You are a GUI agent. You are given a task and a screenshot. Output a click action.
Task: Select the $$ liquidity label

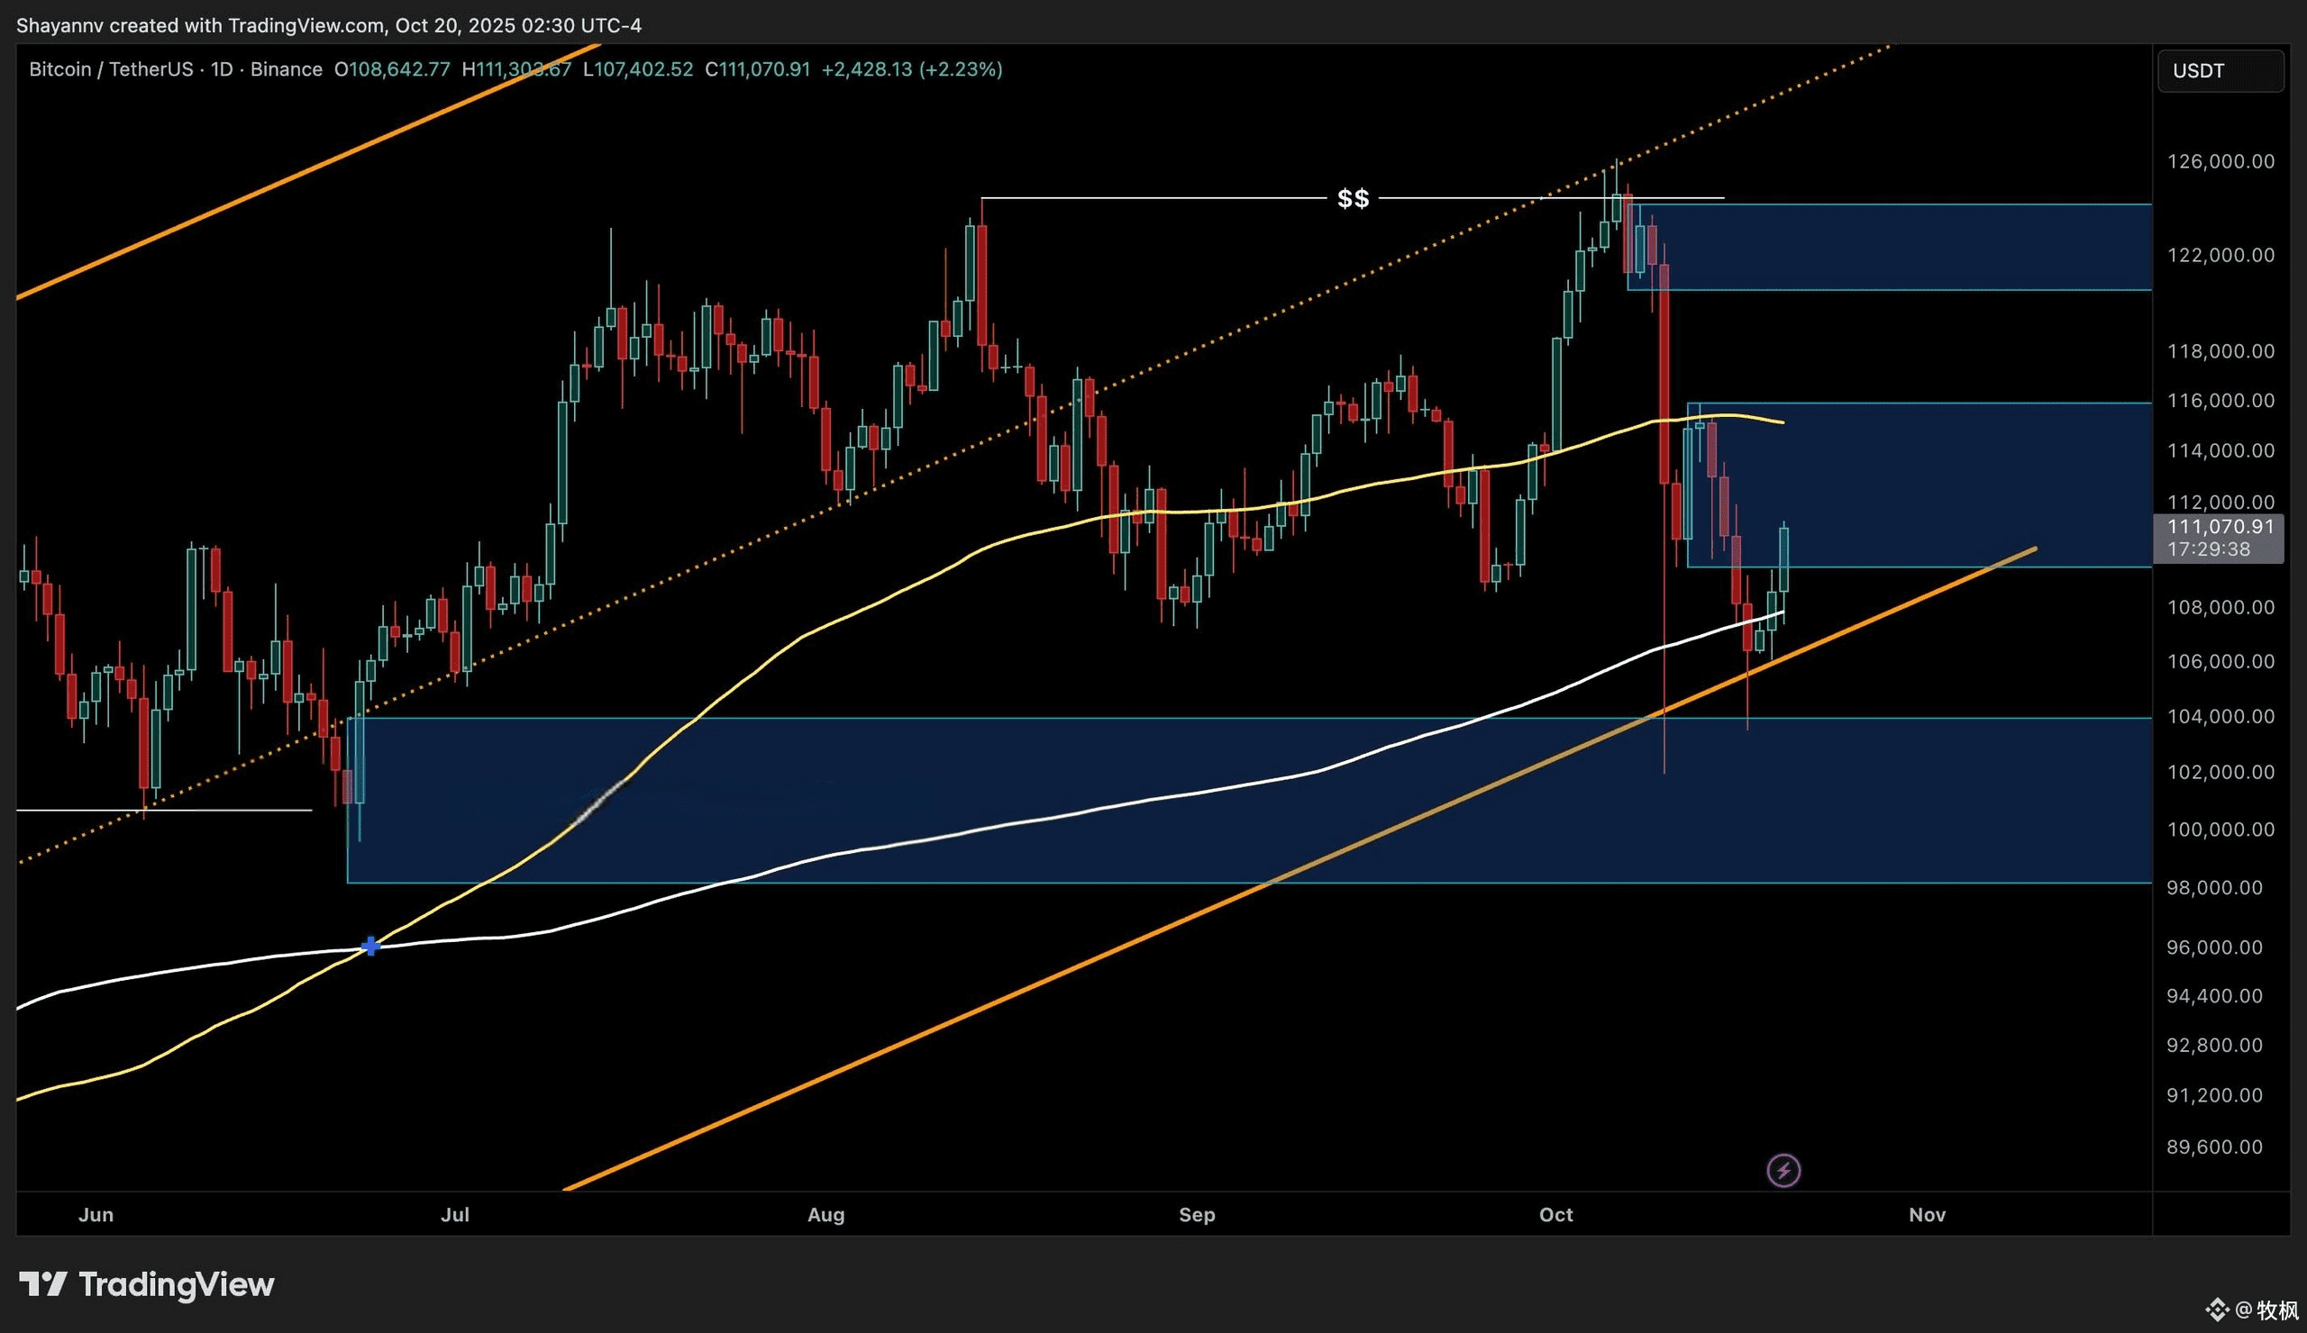pos(1353,198)
